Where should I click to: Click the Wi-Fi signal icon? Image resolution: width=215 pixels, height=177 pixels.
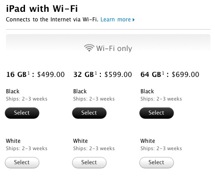89,48
